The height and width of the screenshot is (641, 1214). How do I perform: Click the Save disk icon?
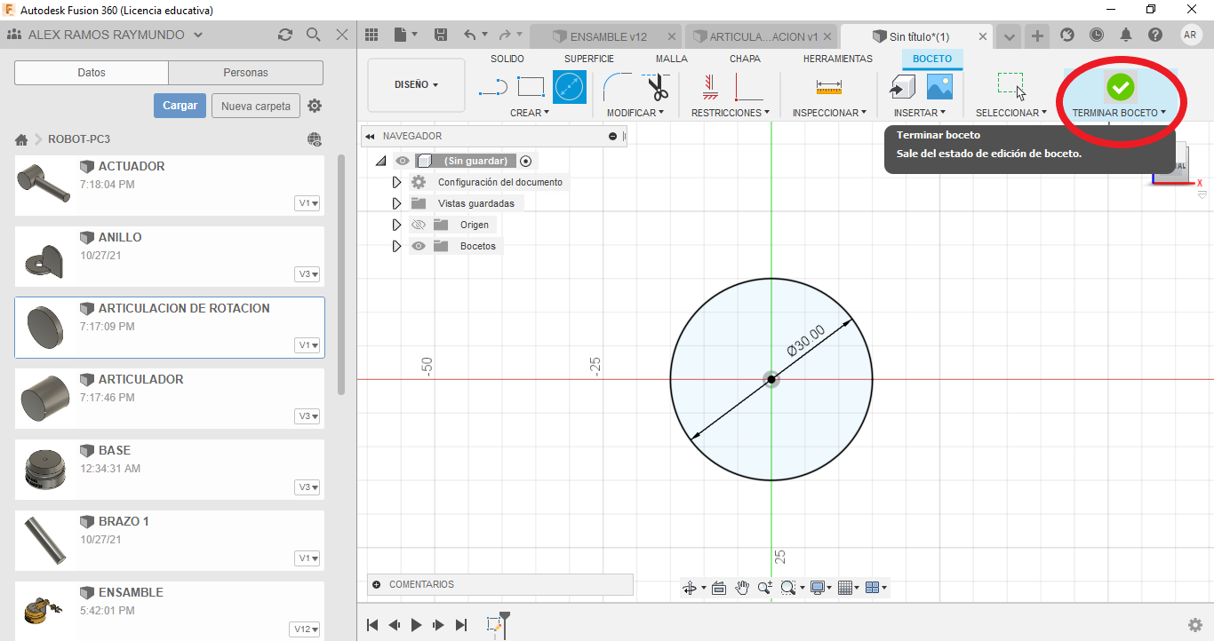440,36
